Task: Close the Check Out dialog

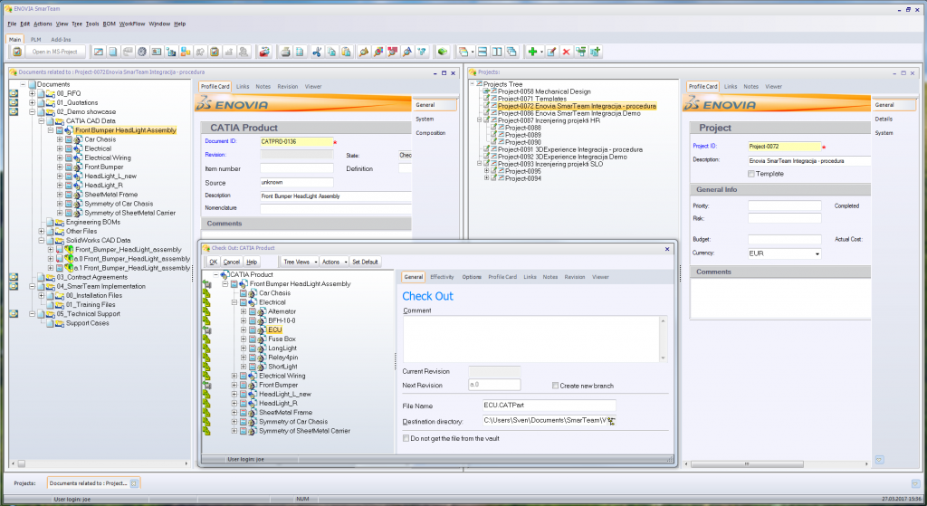Action: pyautogui.click(x=667, y=249)
